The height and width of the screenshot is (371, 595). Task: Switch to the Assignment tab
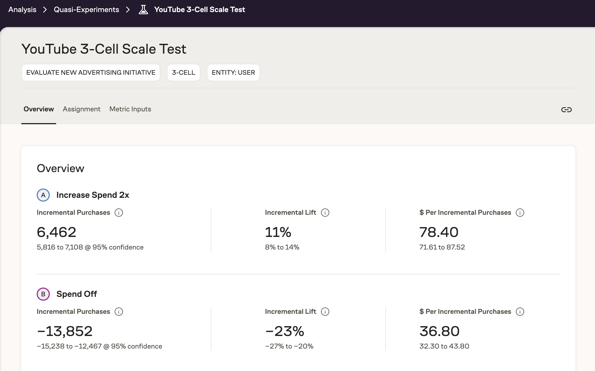[x=82, y=109]
